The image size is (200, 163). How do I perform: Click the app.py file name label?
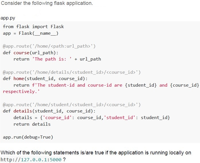(8, 18)
